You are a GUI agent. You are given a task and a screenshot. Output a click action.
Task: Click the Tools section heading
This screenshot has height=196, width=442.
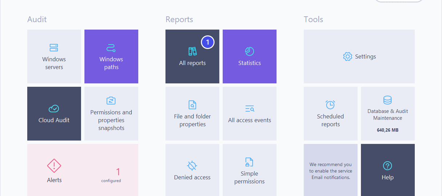(x=313, y=20)
